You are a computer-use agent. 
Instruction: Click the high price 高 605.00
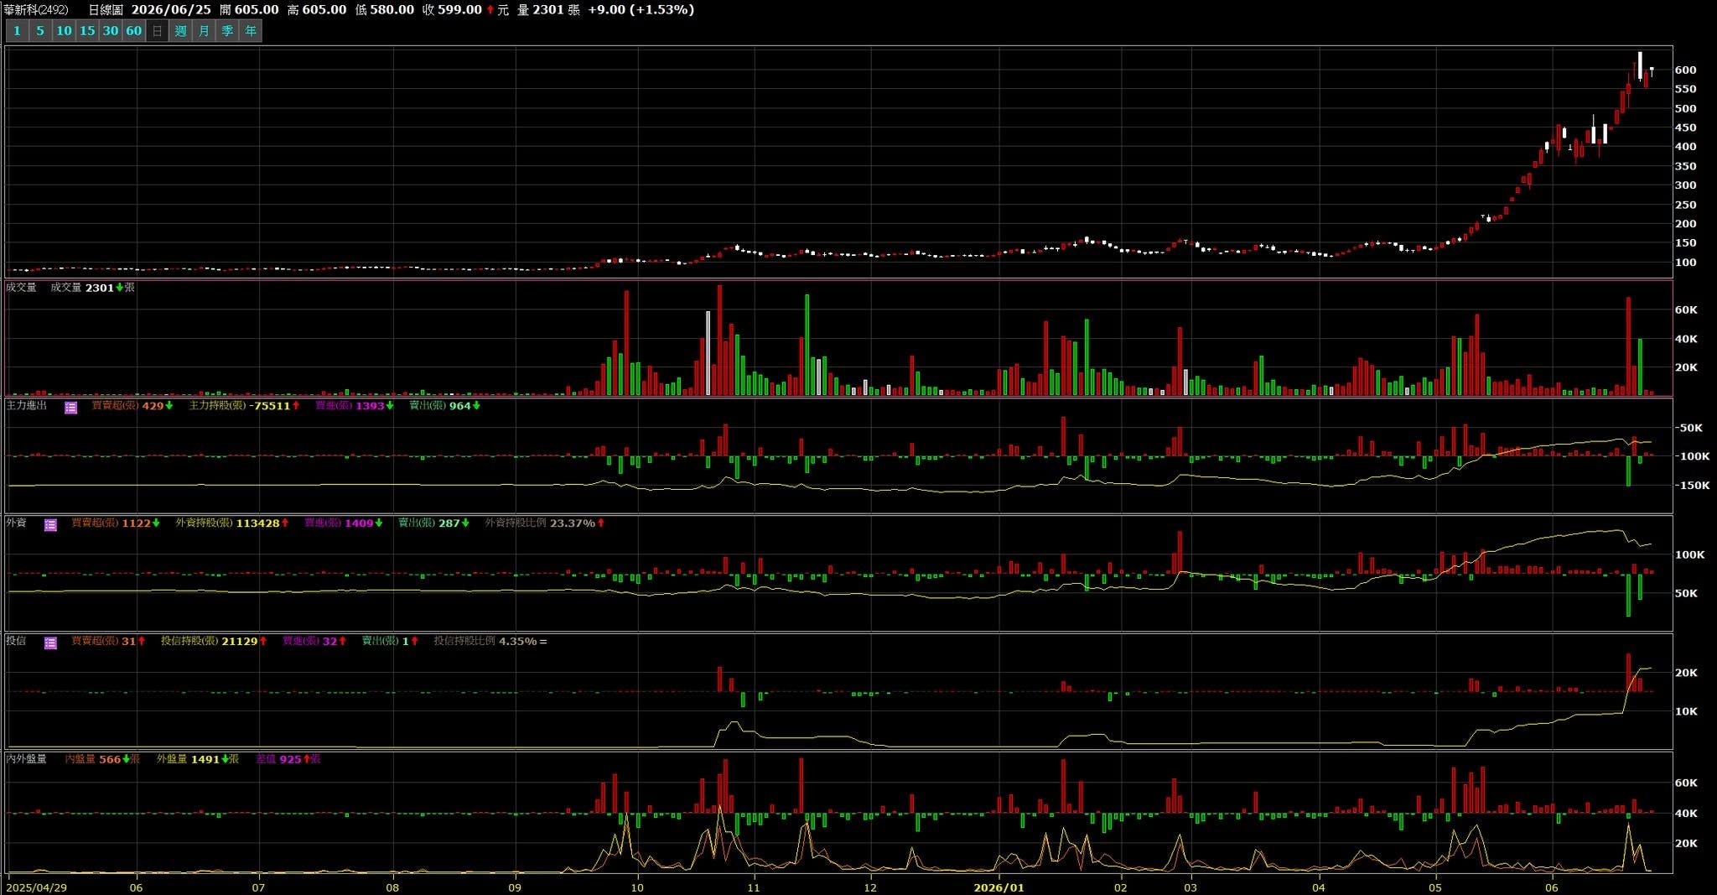point(317,10)
